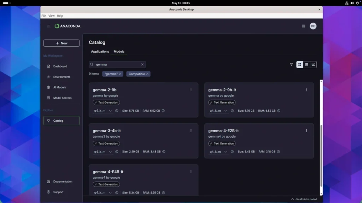The height and width of the screenshot is (203, 362).
Task: Show RAM info for gemma-3-4b-it
Action: click(164, 152)
